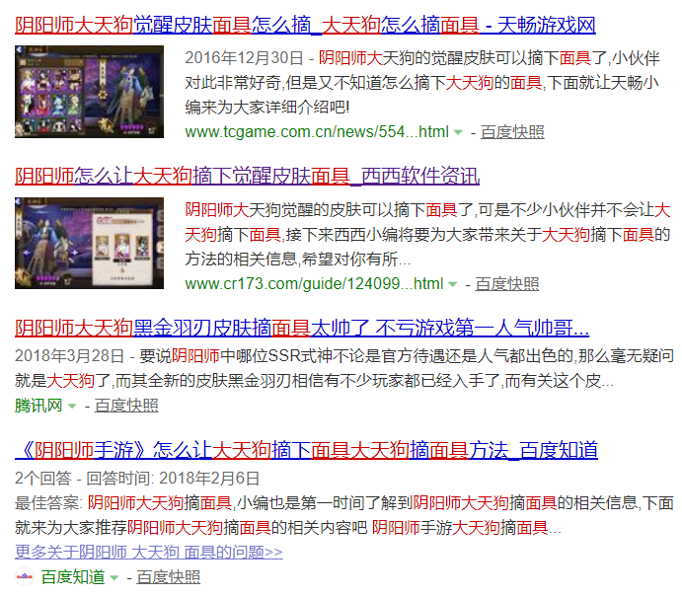Open the www.tcgame.com.cn/news/554...html URL
Screen dimensions: 682x597
coord(317,132)
